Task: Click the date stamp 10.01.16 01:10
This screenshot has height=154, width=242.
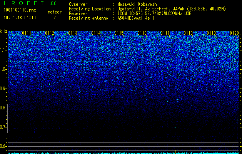Action: [x=20, y=18]
